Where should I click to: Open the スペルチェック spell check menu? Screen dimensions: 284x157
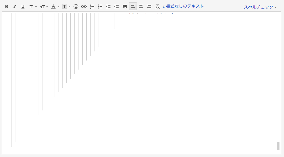click(x=260, y=7)
